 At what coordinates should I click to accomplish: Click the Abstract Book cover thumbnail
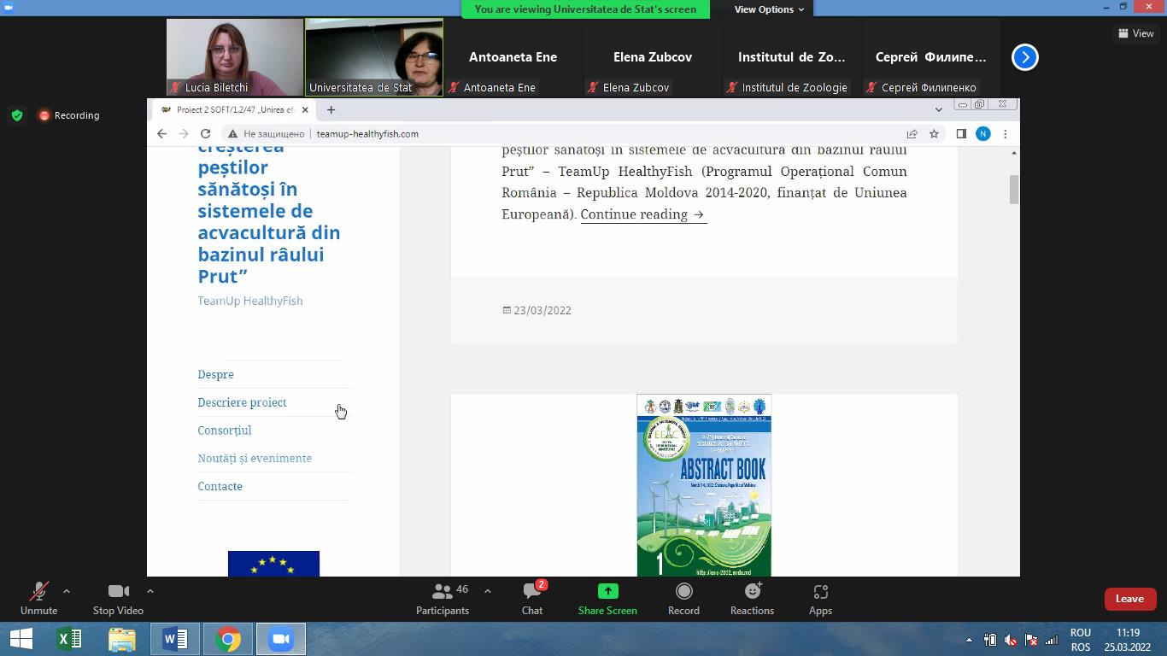coord(704,485)
